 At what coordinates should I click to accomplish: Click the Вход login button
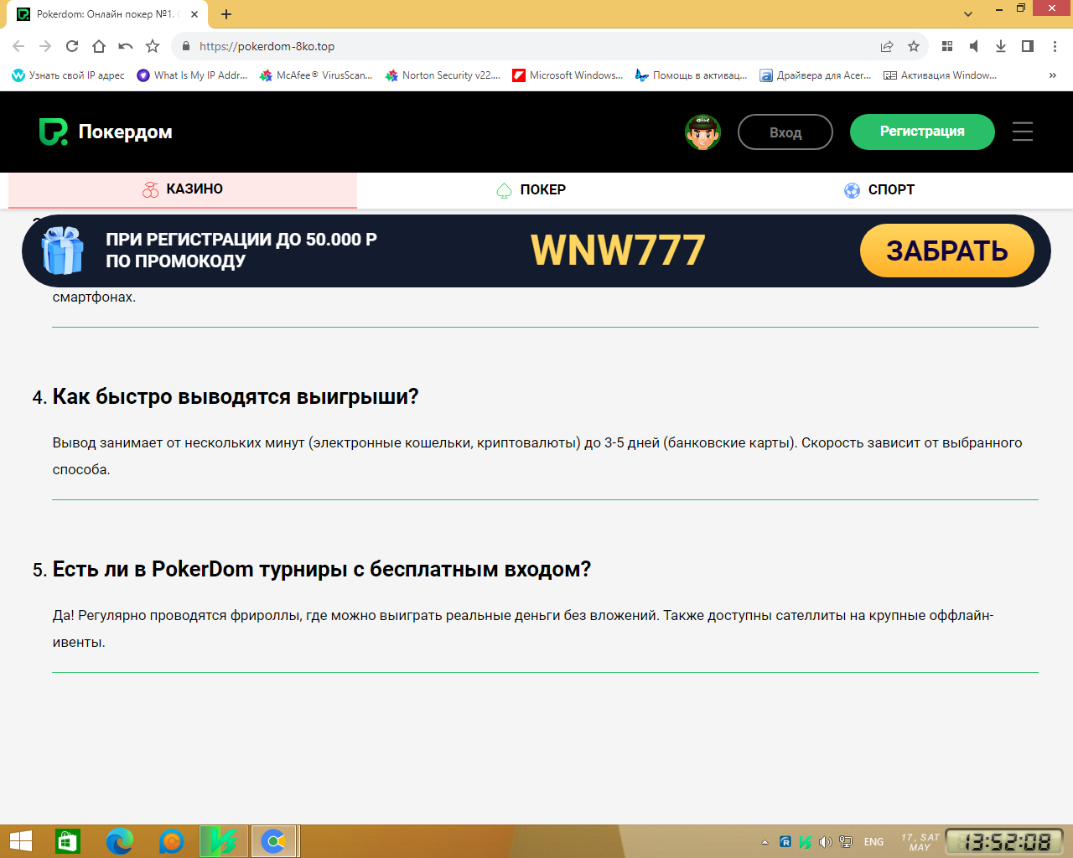click(785, 132)
